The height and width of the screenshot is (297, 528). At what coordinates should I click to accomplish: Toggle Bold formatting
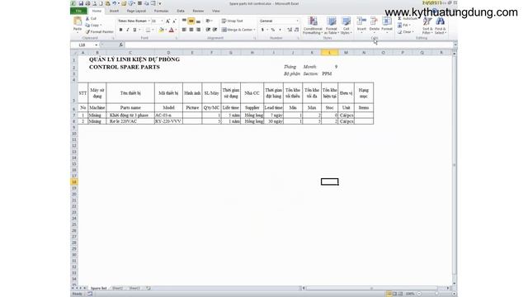[x=120, y=30]
